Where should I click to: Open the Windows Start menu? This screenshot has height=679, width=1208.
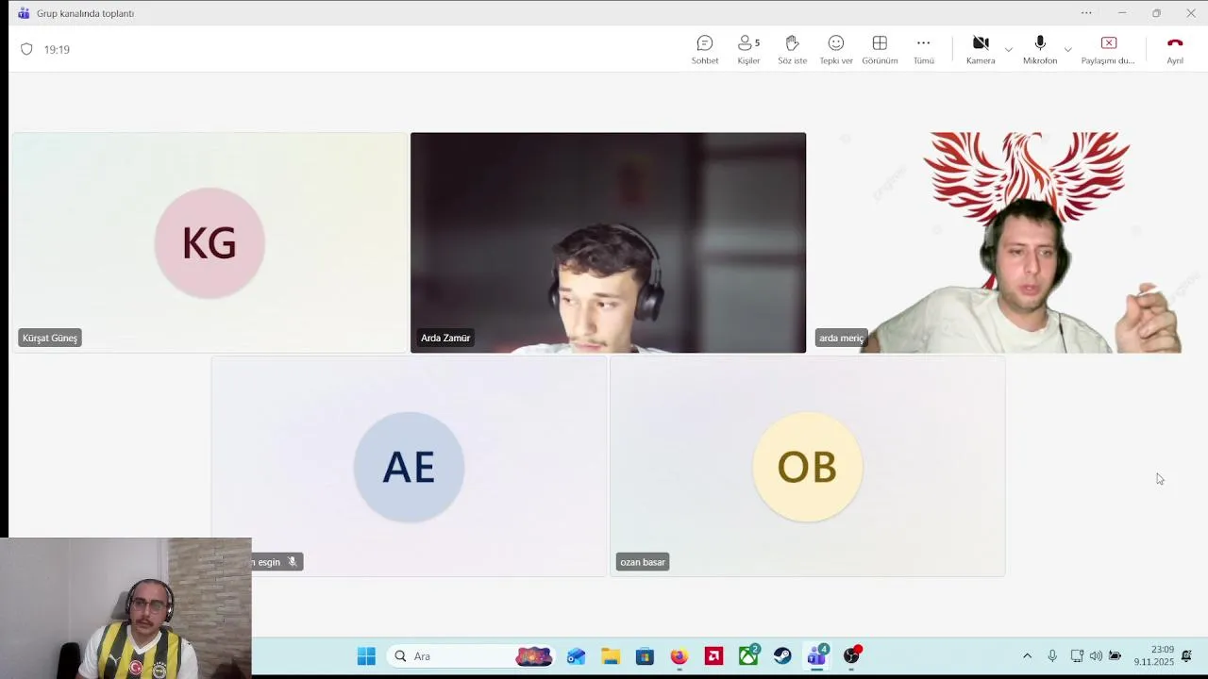pos(366,656)
